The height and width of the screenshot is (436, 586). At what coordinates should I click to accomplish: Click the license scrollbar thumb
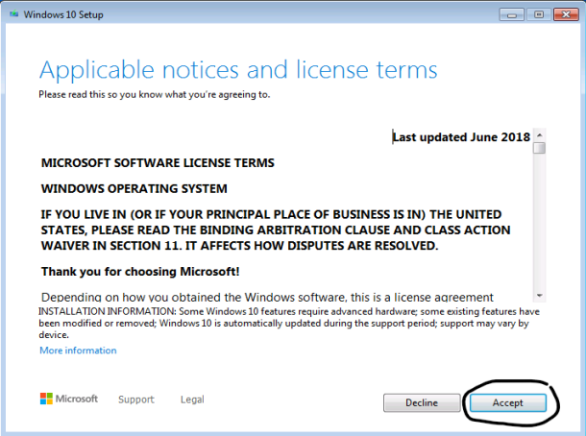pos(539,148)
